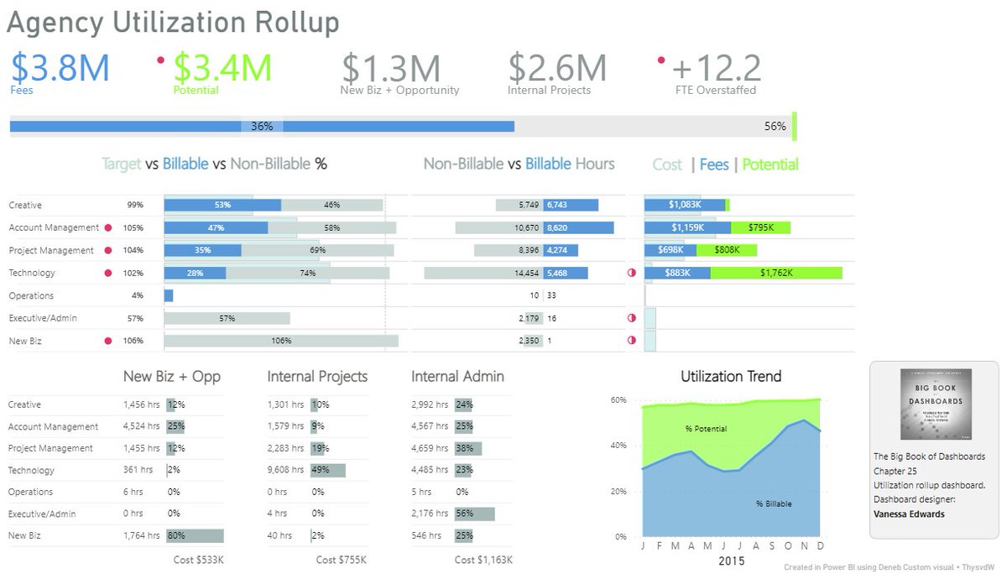
Task: Select red dot next to New Biz 106%
Action: 108,341
